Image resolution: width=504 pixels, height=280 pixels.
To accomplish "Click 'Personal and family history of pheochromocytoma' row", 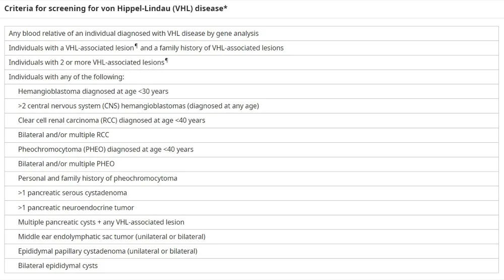I will pos(98,178).
